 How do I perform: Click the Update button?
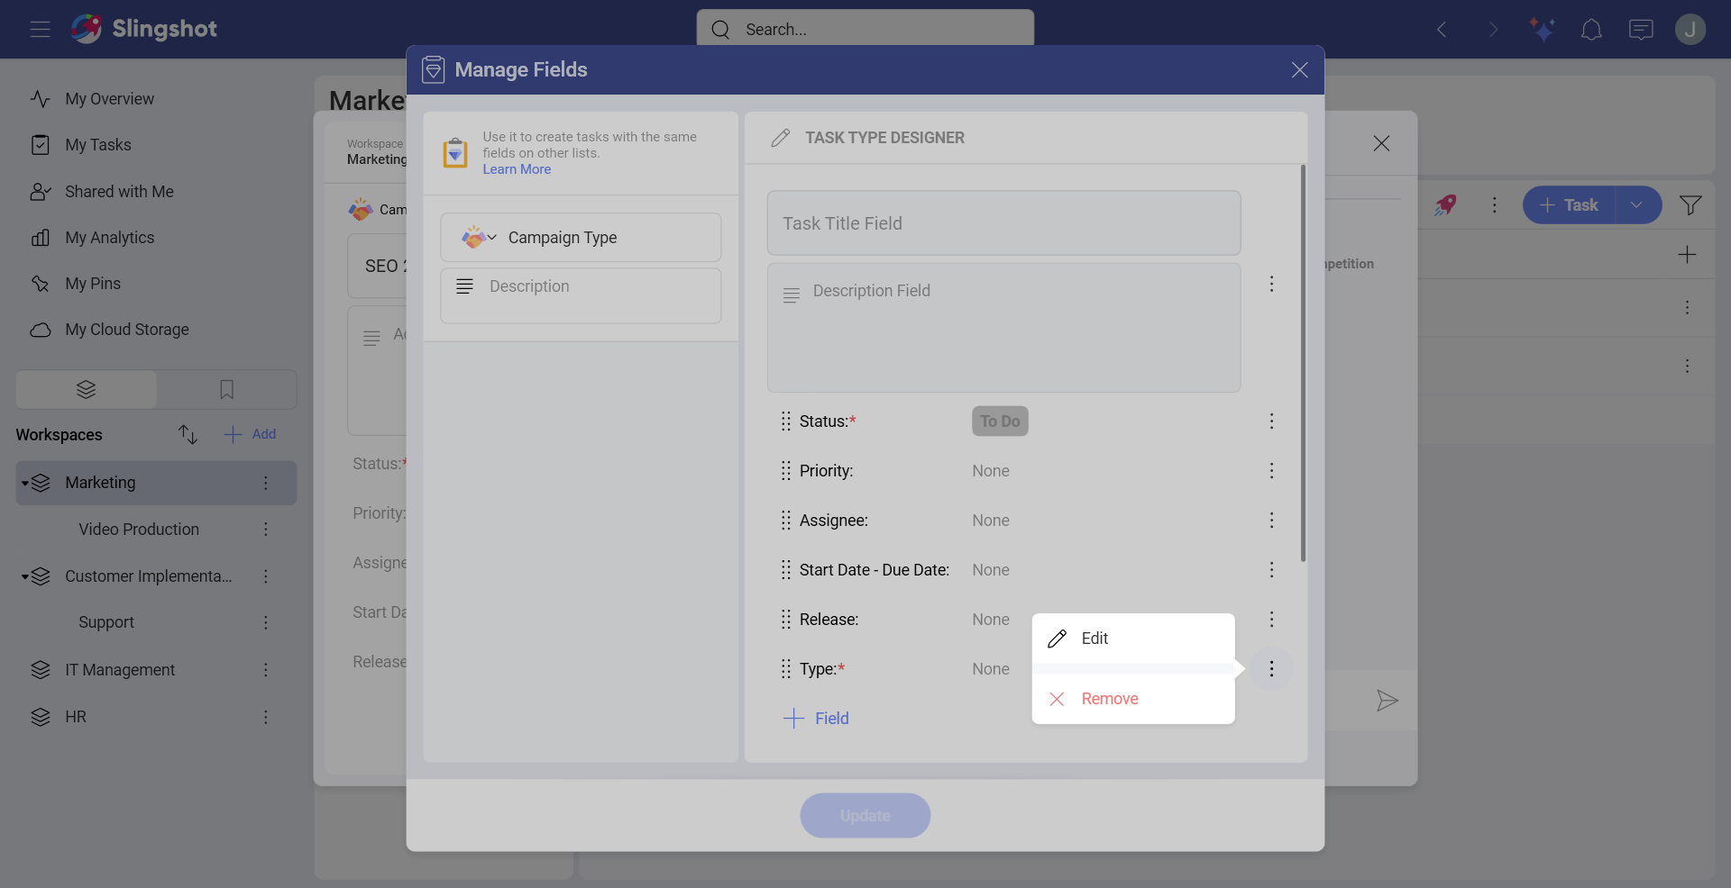coord(865,816)
